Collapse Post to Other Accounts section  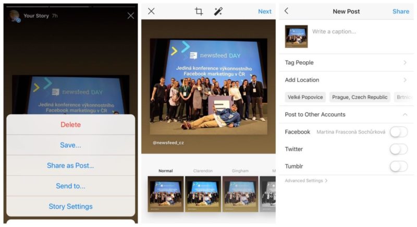(405, 114)
